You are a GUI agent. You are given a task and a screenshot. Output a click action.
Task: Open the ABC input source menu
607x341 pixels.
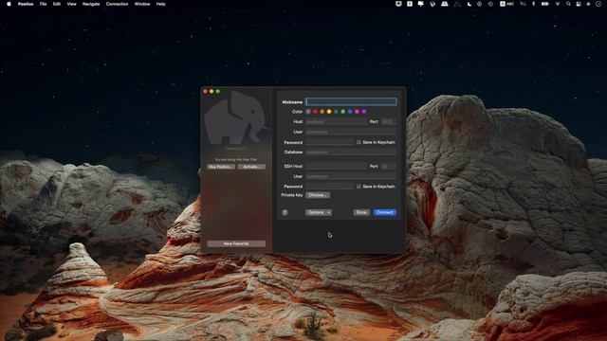[506, 4]
